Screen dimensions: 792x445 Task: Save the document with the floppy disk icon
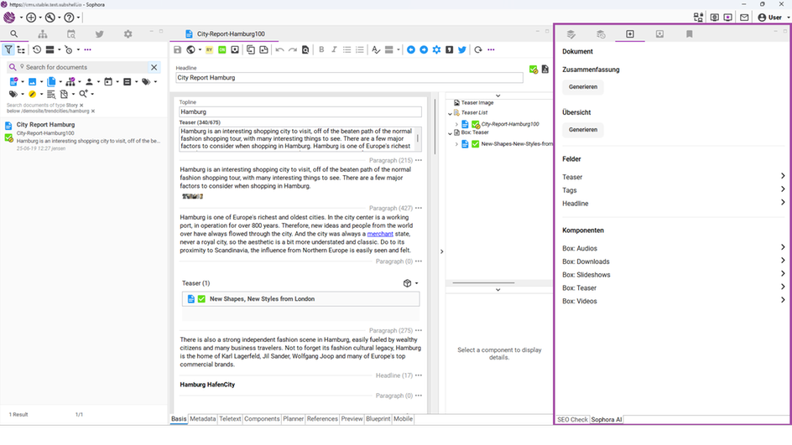coord(177,49)
